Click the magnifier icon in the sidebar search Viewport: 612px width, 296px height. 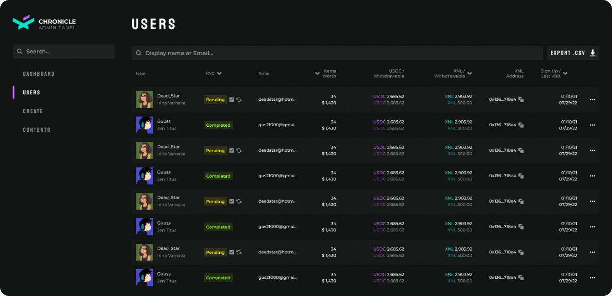pyautogui.click(x=19, y=51)
